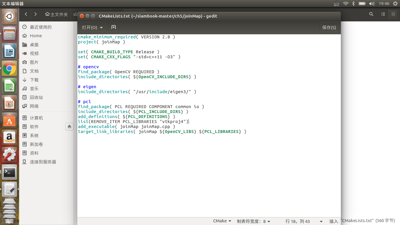Show the calendar from the 19:46 clock
This screenshot has width=400, height=225.
(x=384, y=4)
